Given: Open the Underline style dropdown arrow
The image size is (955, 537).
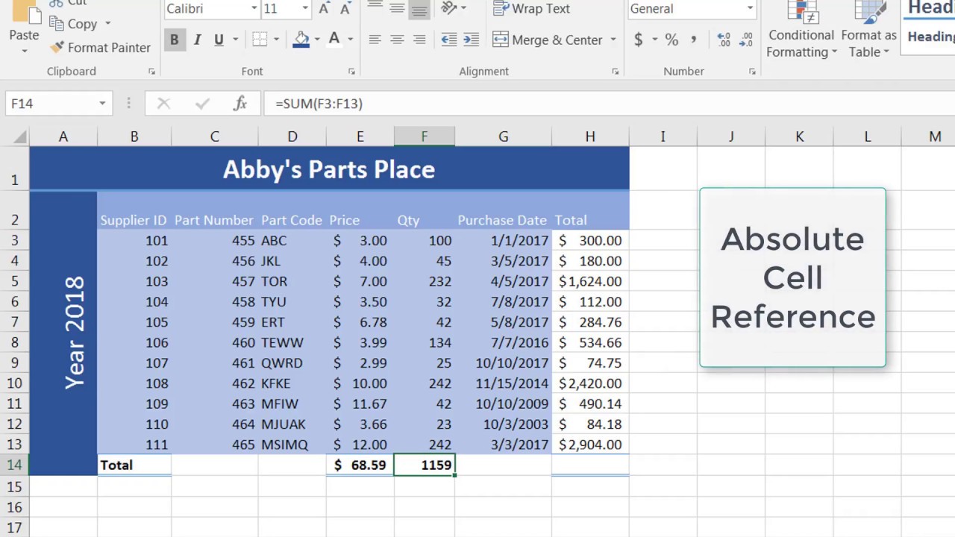Looking at the screenshot, I should pyautogui.click(x=236, y=40).
